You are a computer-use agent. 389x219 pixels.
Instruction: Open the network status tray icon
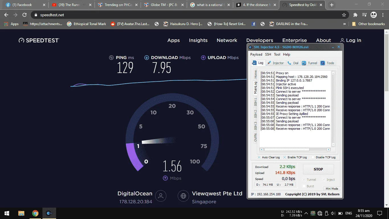(320, 213)
